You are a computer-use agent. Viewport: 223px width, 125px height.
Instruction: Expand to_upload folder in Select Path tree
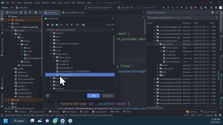[54, 61]
